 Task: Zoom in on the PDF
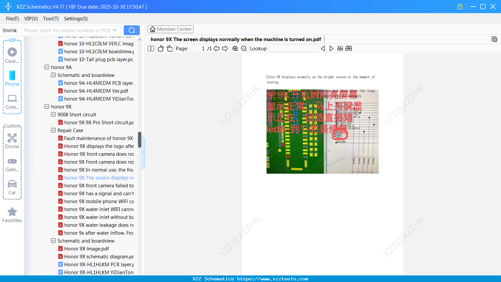235,48
